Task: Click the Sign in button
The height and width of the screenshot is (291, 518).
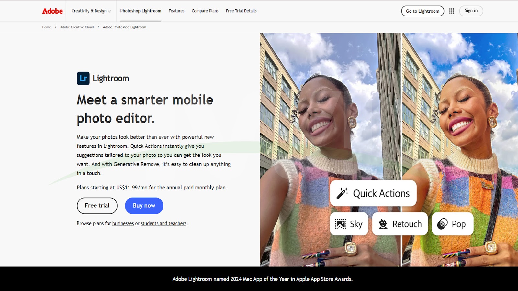Action: (x=471, y=11)
